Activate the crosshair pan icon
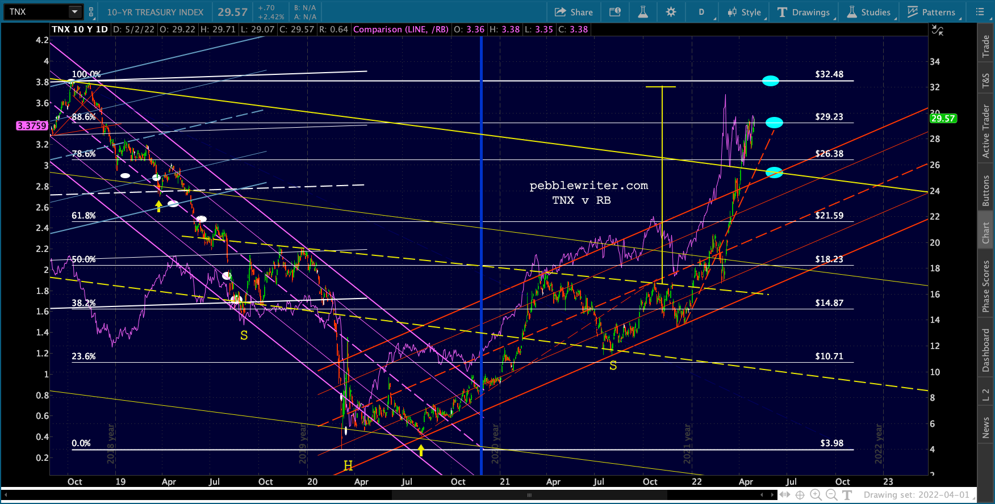 click(800, 495)
